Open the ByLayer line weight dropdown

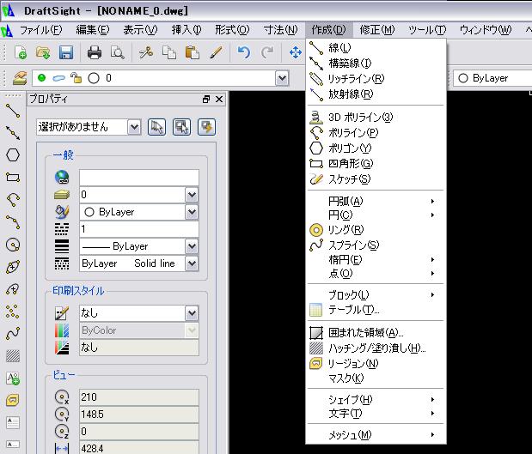click(192, 246)
